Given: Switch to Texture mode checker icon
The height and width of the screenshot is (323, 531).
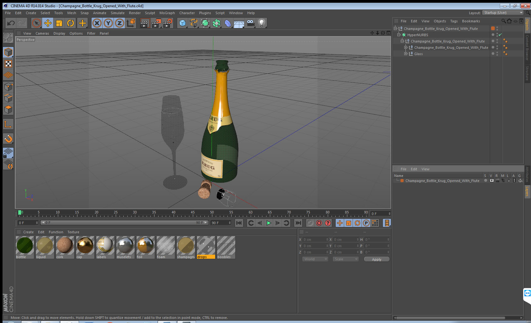Looking at the screenshot, I should (8, 64).
